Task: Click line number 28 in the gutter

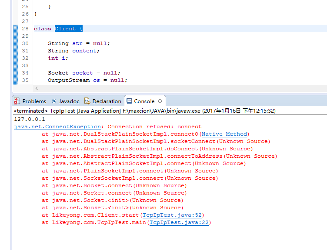Action: (x=25, y=29)
